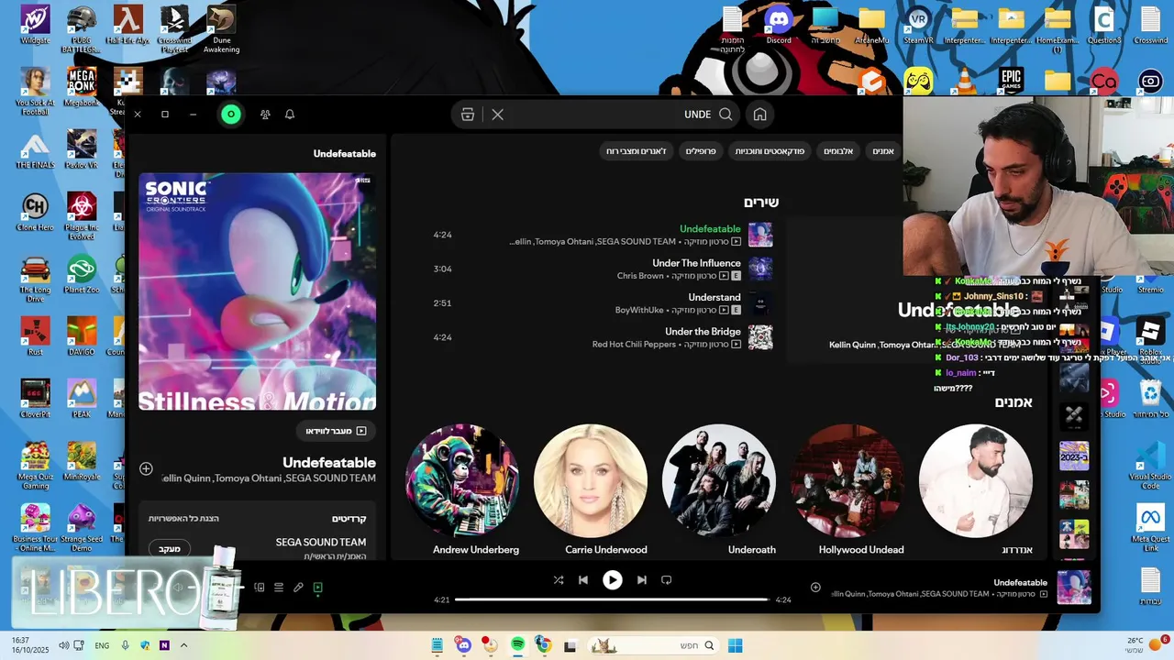The image size is (1174, 660).
Task: Open lyrics microphone icon in player bar
Action: click(298, 588)
